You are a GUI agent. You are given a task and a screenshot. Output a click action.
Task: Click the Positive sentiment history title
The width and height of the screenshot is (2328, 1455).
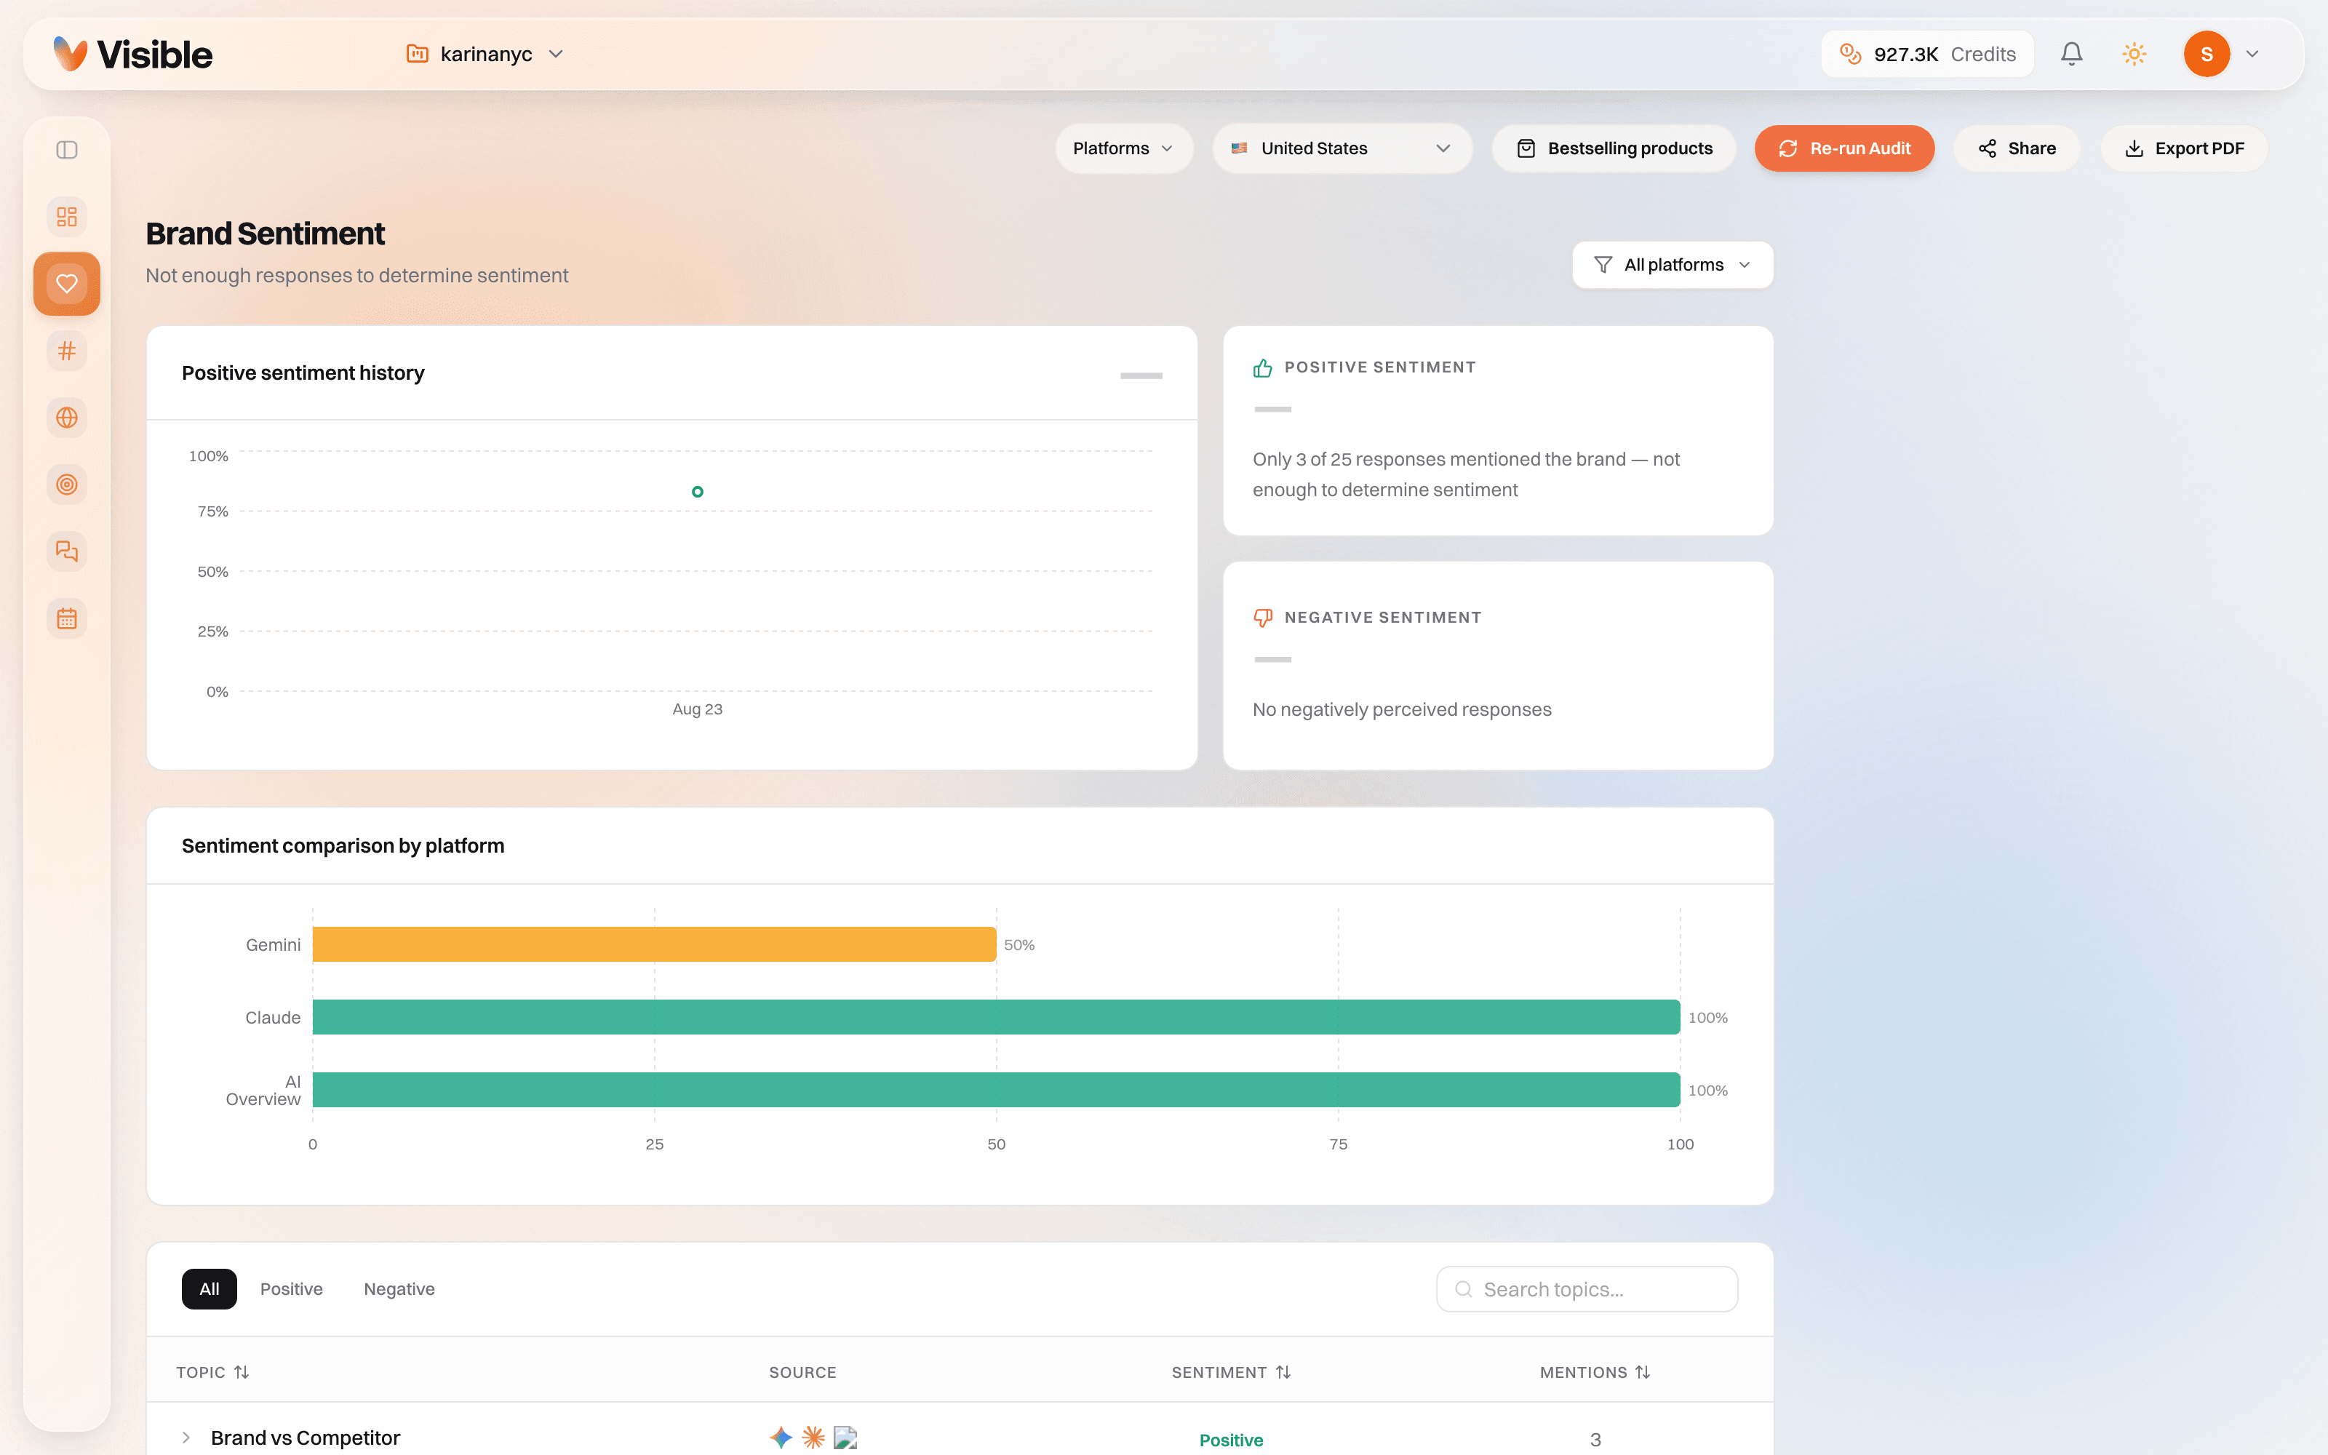click(x=303, y=372)
